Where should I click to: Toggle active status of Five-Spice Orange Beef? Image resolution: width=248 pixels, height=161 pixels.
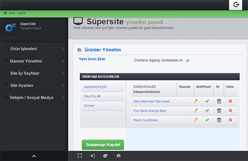tap(207, 111)
